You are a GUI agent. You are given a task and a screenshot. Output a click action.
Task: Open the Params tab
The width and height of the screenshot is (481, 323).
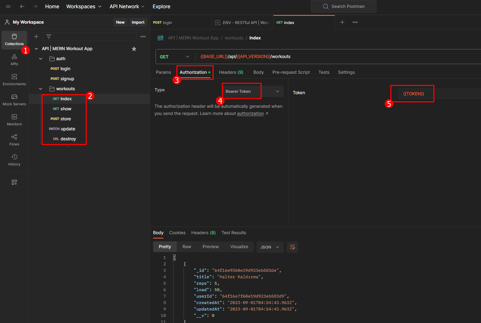coord(163,72)
